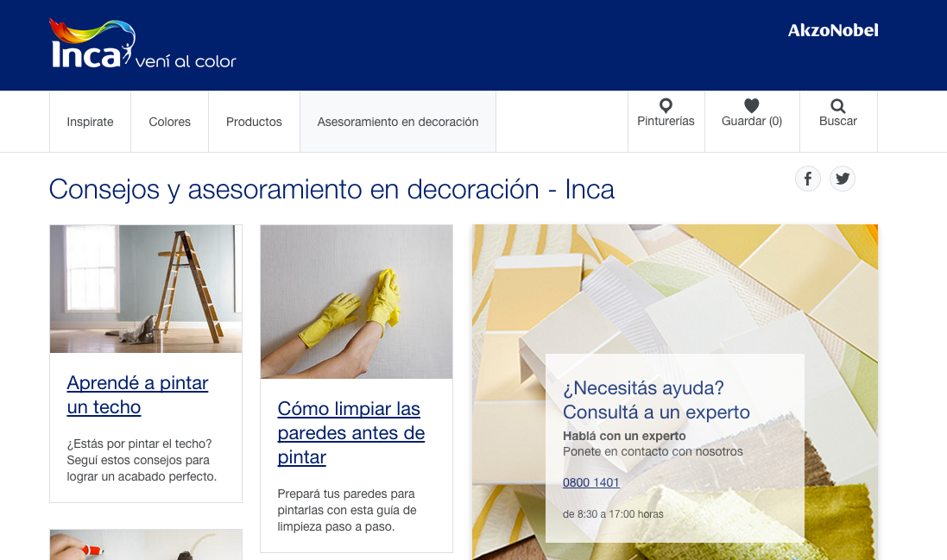Image resolution: width=947 pixels, height=560 pixels.
Task: Open the ladder room thumbnail
Action: coord(146,288)
